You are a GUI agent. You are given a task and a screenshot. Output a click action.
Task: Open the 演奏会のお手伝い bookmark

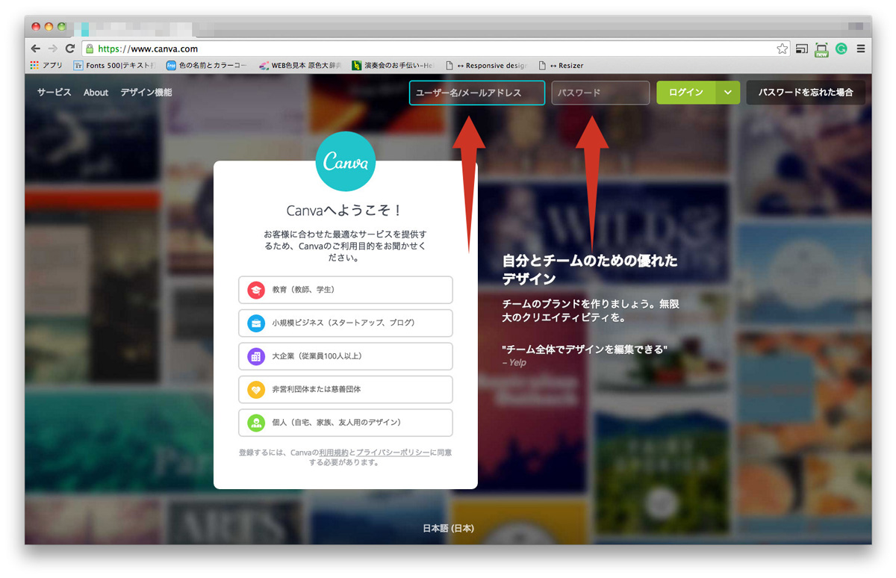pos(393,66)
